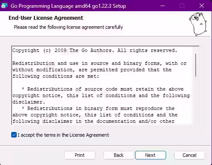Click the installer icon in title bar
Image resolution: width=212 pixels, height=165 pixels.
pos(4,6)
